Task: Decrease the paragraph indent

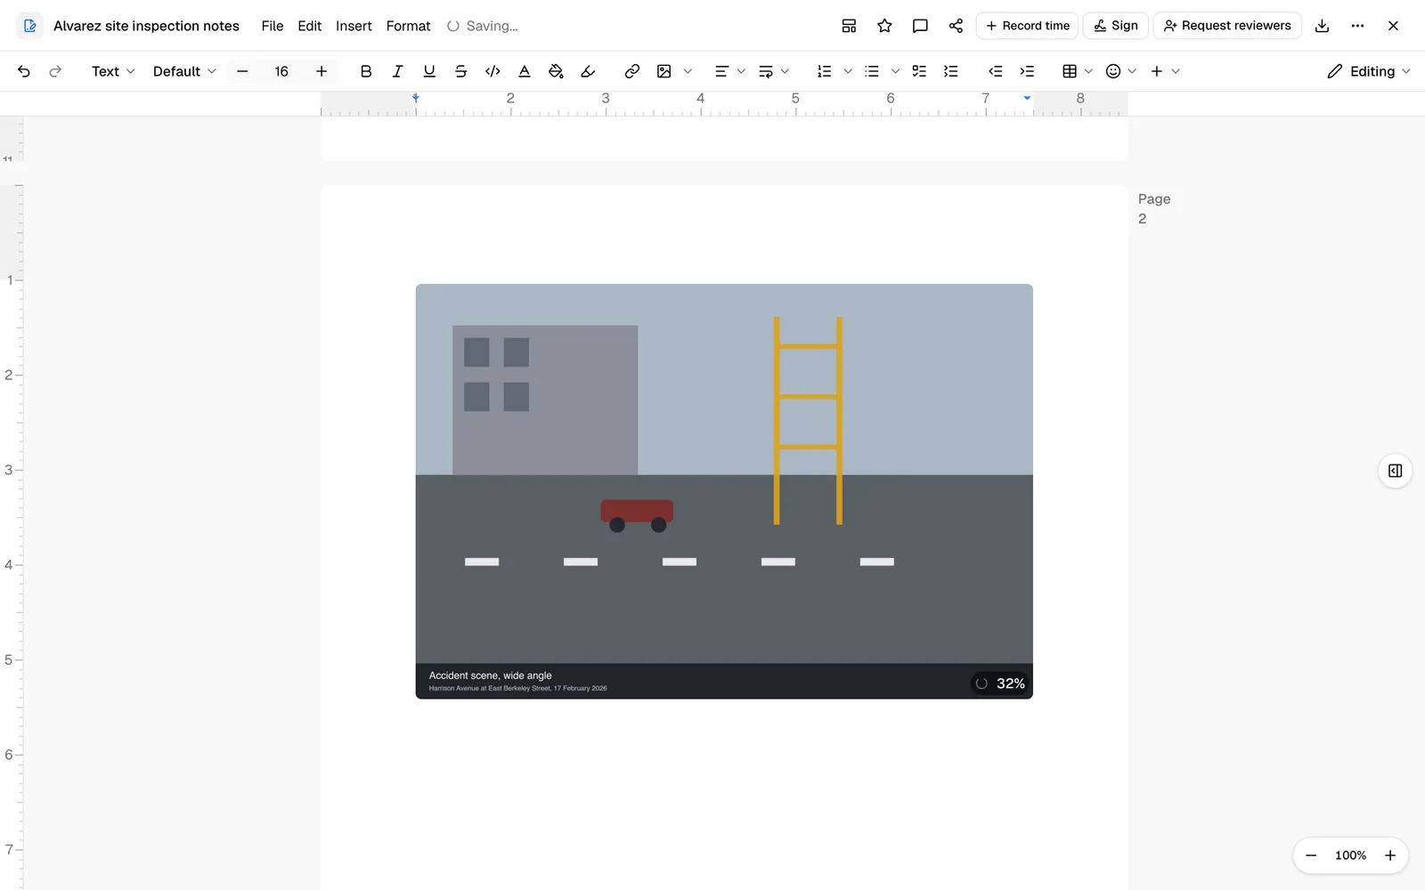Action: click(996, 71)
